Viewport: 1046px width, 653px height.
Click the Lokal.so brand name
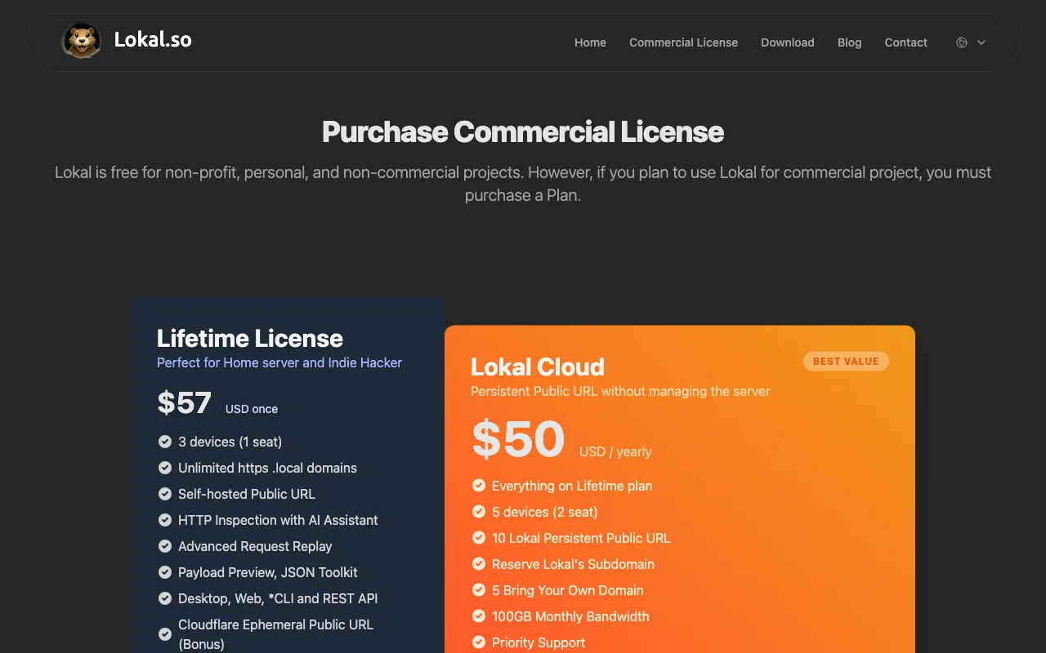[153, 39]
